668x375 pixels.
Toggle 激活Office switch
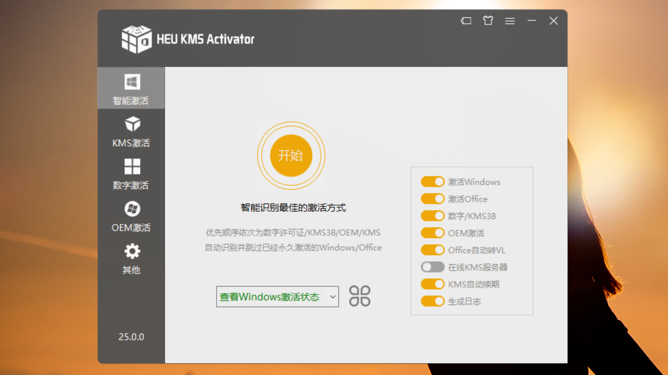pyautogui.click(x=432, y=199)
